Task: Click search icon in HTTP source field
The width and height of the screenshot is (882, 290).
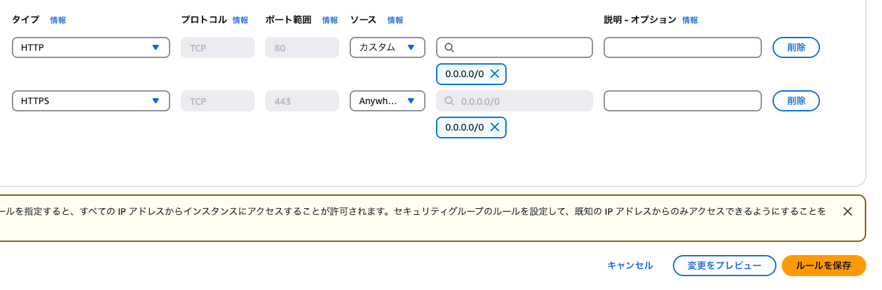Action: click(449, 47)
